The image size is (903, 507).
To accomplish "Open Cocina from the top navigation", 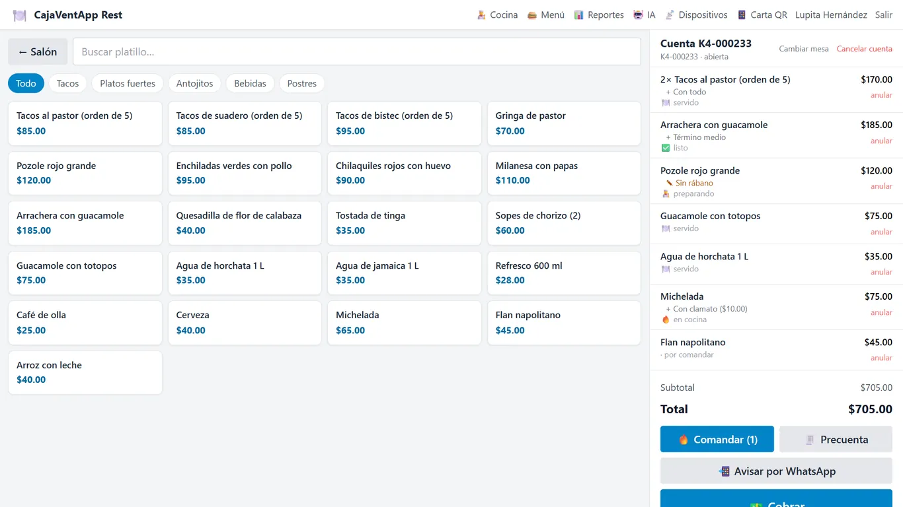I will click(x=497, y=15).
